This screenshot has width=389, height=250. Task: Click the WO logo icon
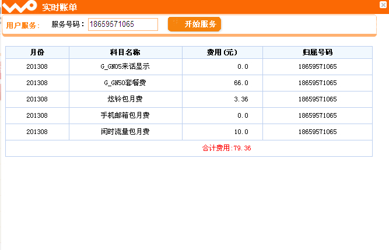(x=19, y=6)
